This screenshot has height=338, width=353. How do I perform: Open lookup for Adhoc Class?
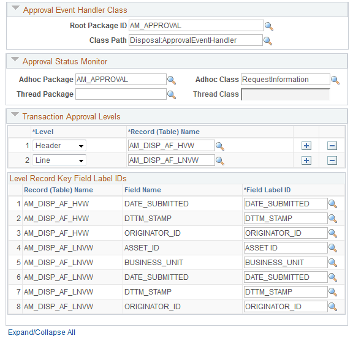tap(335, 80)
